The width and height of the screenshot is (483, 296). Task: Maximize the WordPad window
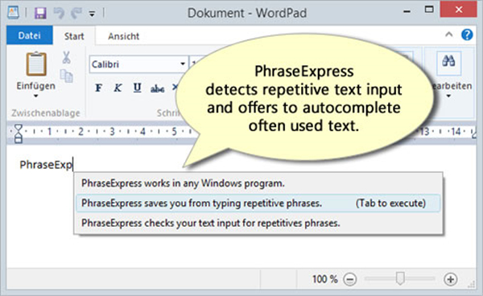(429, 10)
